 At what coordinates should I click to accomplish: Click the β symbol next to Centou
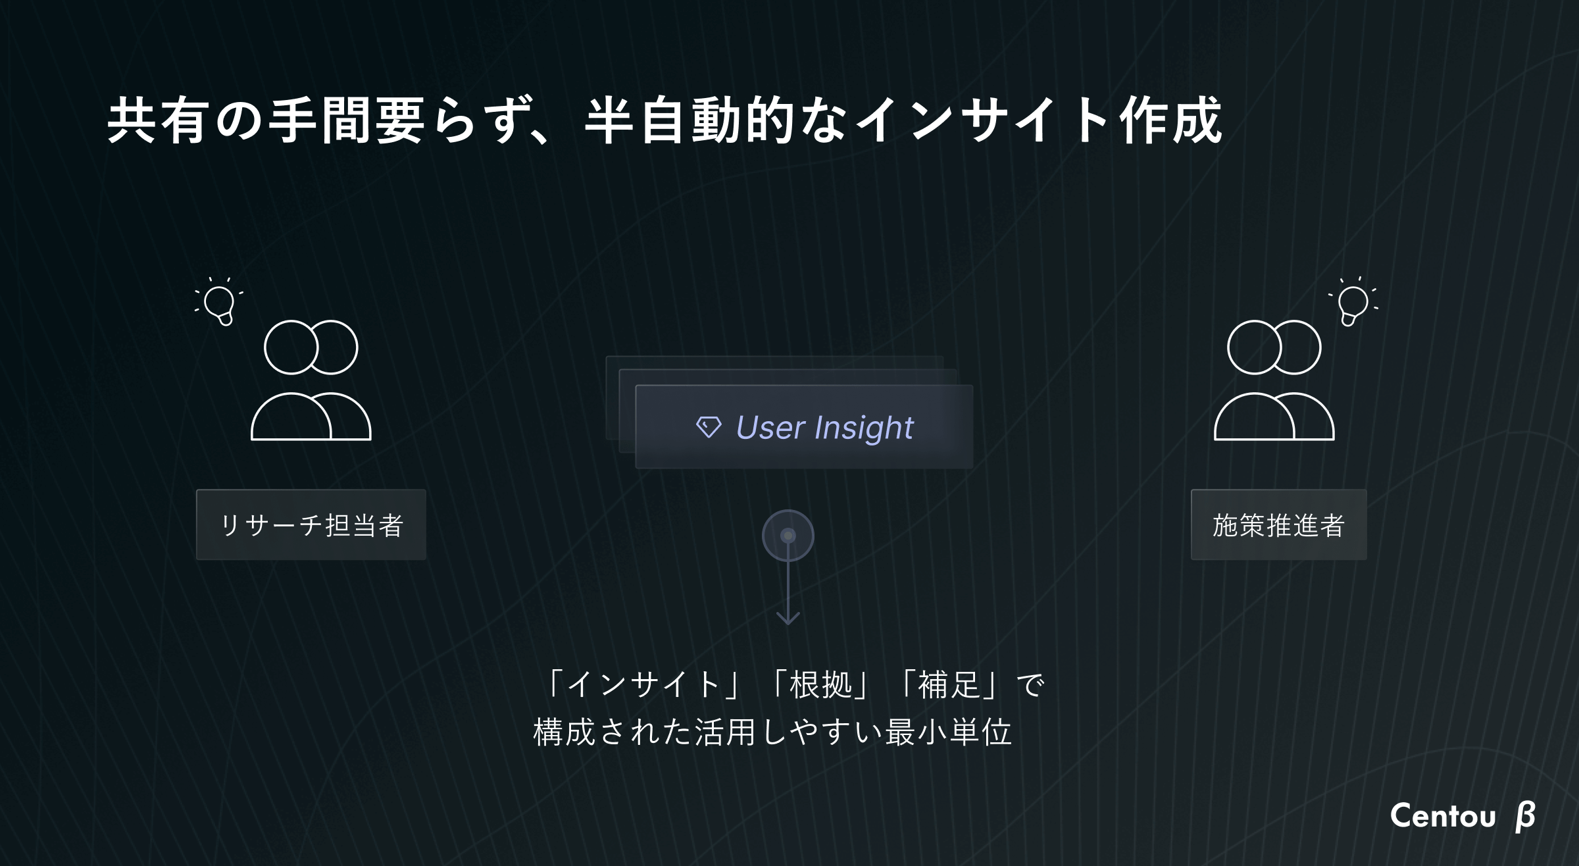pos(1525,817)
